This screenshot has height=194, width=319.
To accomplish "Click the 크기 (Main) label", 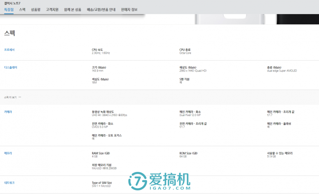I will [x=99, y=67].
